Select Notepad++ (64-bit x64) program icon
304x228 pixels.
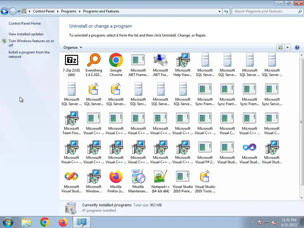coord(160,181)
